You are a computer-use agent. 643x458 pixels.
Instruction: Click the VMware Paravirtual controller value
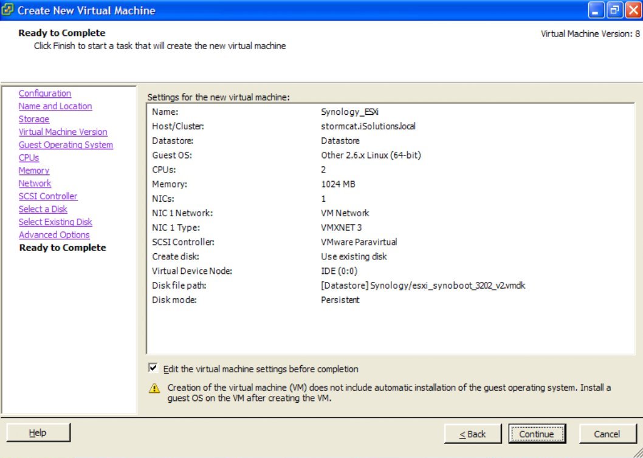pyautogui.click(x=359, y=242)
